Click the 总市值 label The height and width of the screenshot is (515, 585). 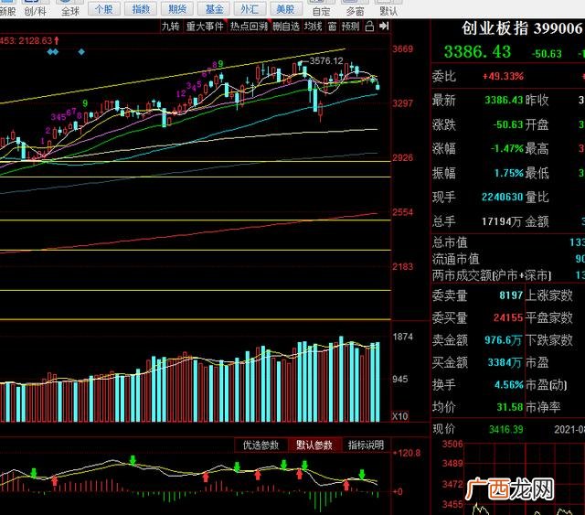(x=450, y=242)
